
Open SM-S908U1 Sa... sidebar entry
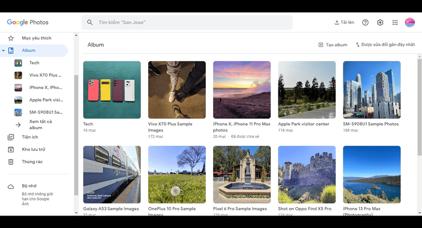click(46, 112)
